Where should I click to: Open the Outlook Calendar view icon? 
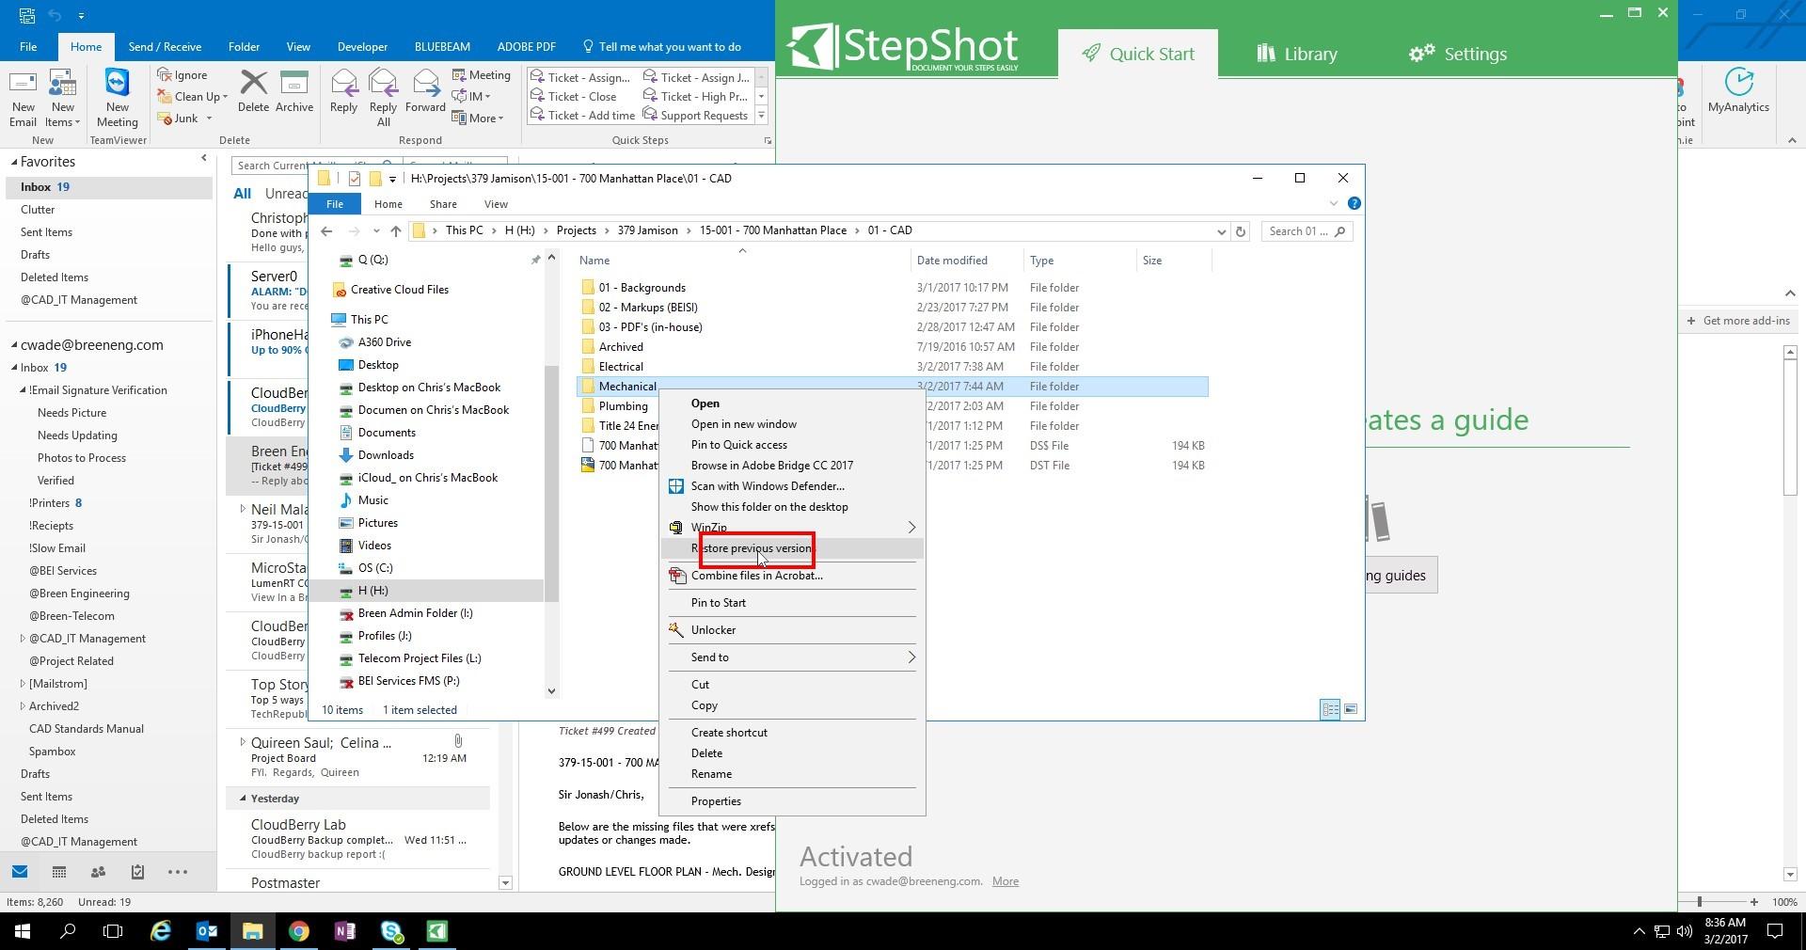58,872
